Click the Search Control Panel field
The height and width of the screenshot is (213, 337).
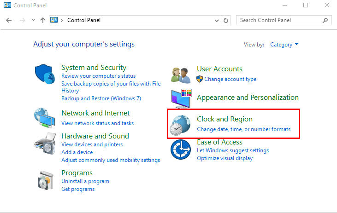tap(284, 20)
